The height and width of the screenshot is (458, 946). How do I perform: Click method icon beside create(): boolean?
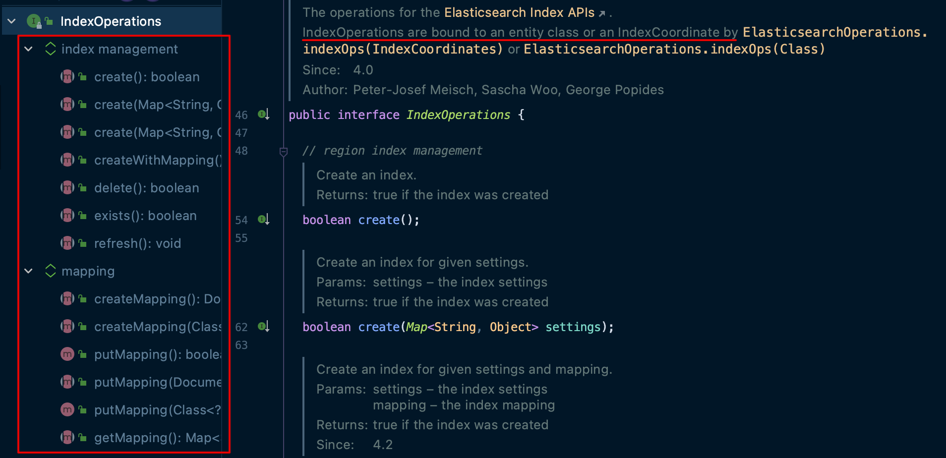tap(67, 77)
